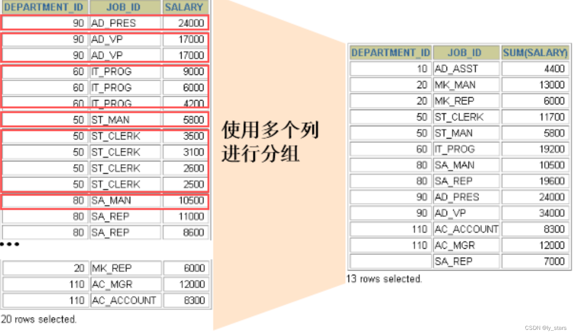573x335 pixels.
Task: Click the 13000 sum salary value
Action: point(536,85)
